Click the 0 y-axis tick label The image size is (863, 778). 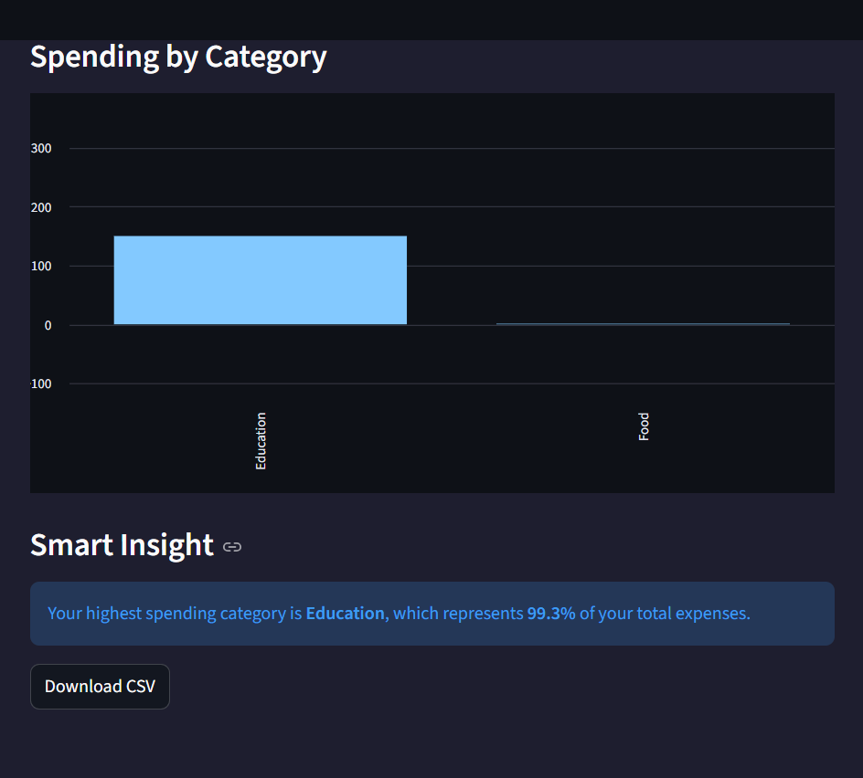(48, 325)
